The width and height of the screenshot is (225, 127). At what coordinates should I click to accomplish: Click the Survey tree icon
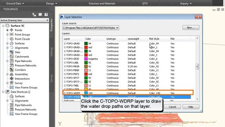[12, 83]
